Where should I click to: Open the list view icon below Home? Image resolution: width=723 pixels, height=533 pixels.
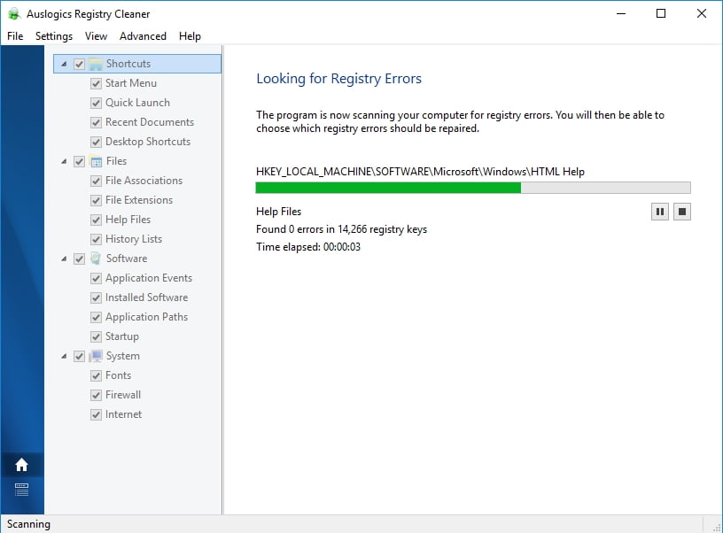[x=21, y=490]
